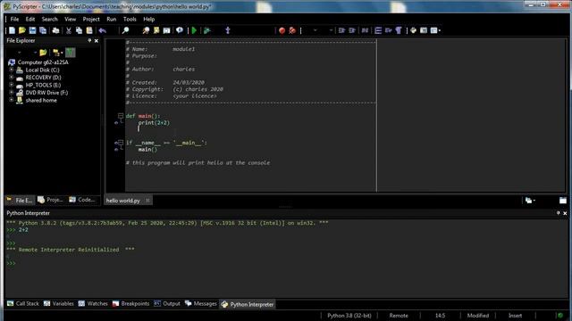
Task: Switch to the Breakpoints tab
Action: [131, 303]
